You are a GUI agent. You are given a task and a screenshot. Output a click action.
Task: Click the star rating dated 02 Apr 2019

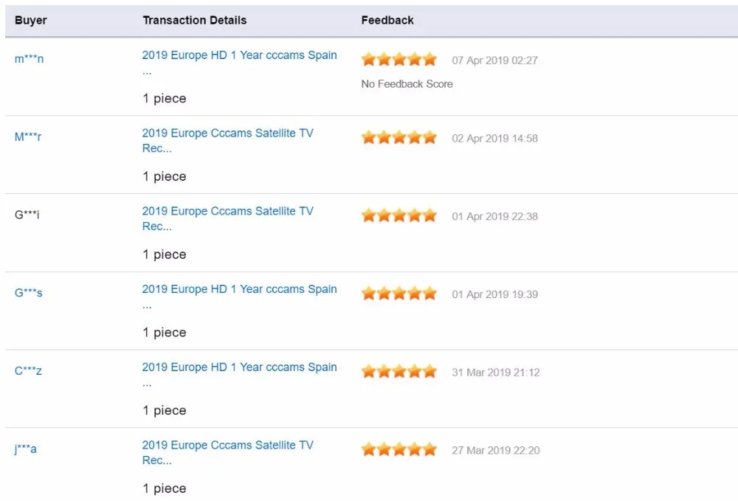coord(399,138)
